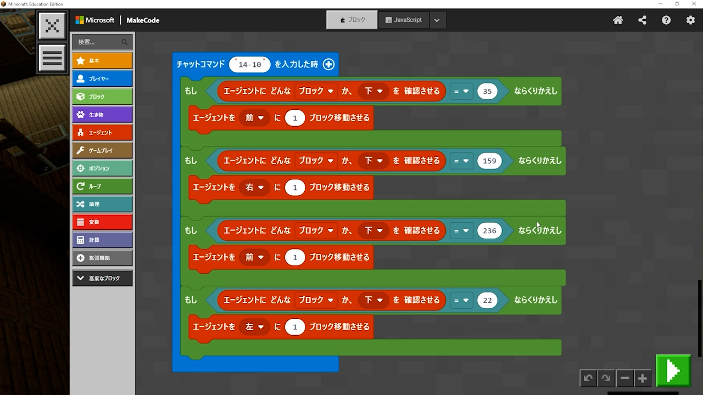Open the 右 direction dropdown in move block
This screenshot has height=395, width=703.
[x=255, y=188]
